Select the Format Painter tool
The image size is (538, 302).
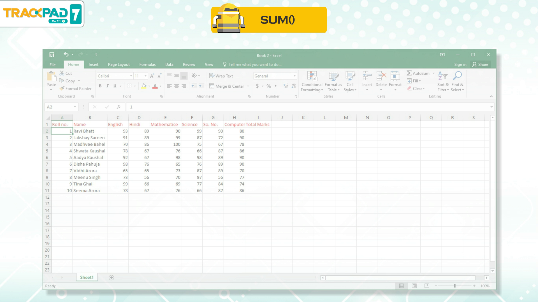point(75,89)
